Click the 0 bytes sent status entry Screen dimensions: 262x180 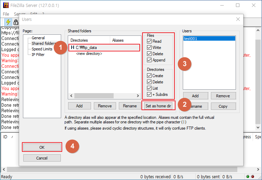[208, 177]
